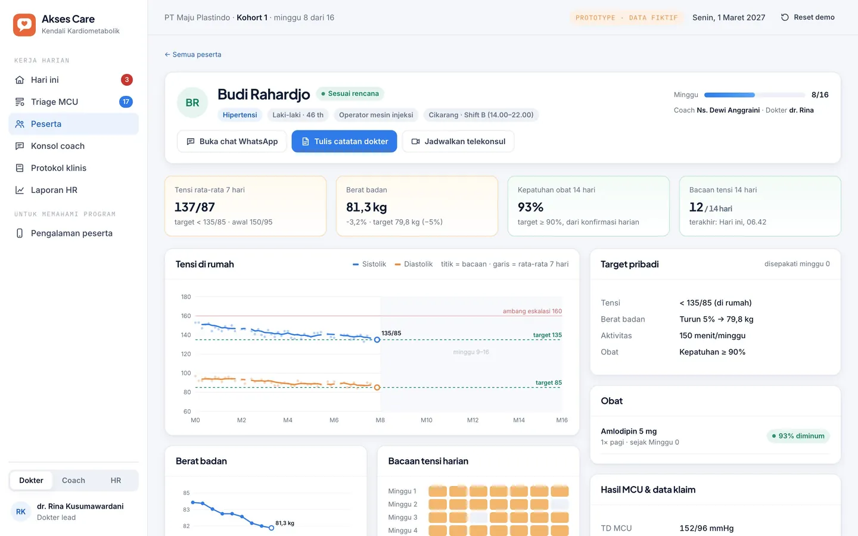Screen dimensions: 858x536
Task: Open Protokol klinis section
Action: point(74,168)
